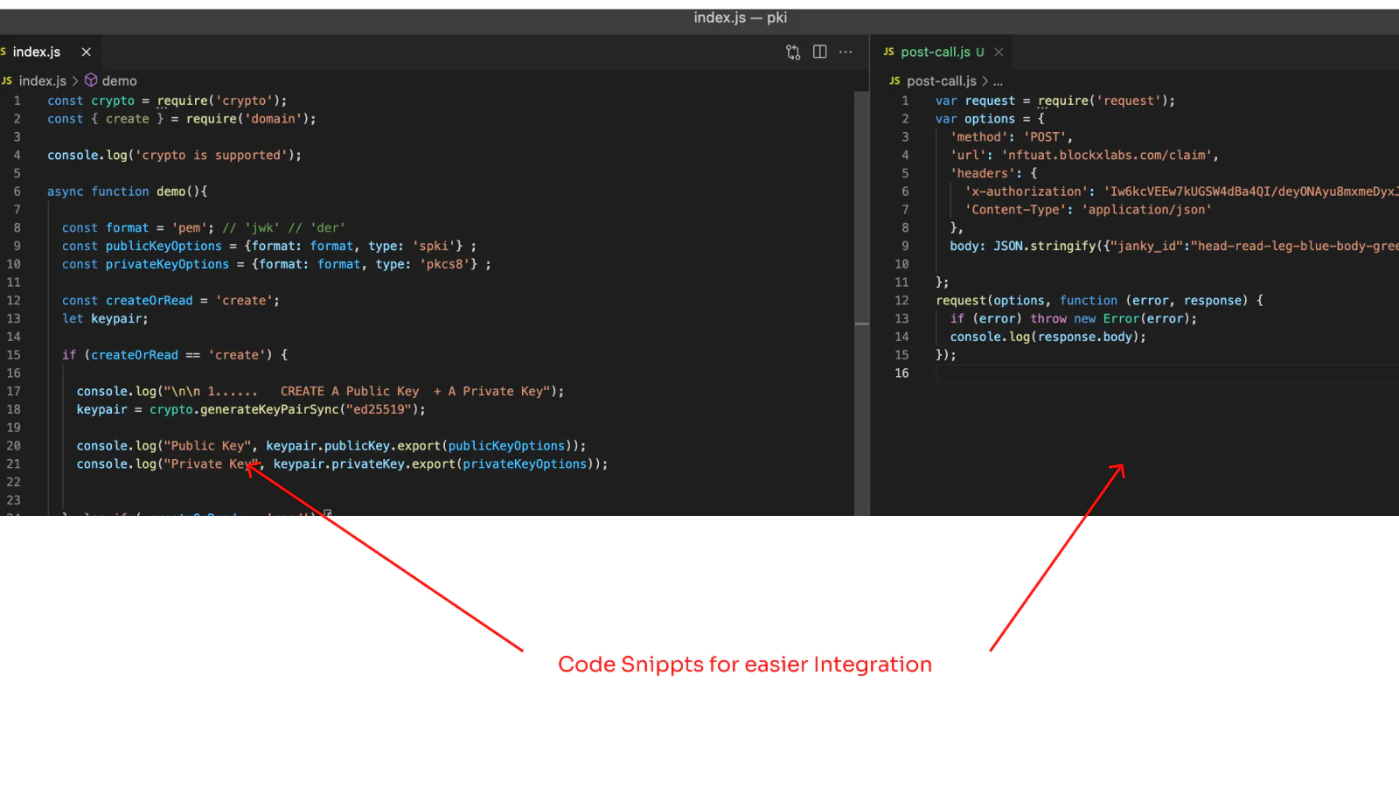Image resolution: width=1399 pixels, height=787 pixels.
Task: Open the More Actions ellipsis menu
Action: click(x=846, y=52)
